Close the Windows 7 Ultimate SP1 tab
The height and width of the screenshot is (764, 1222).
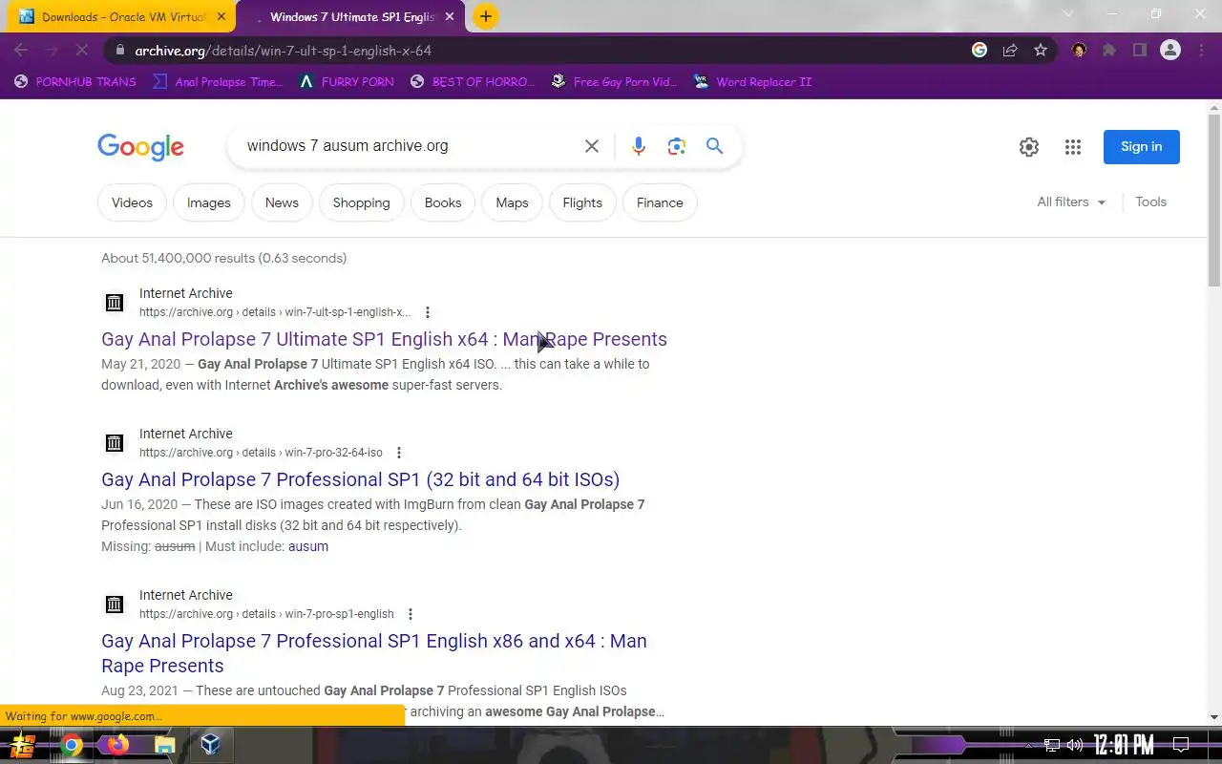click(450, 16)
